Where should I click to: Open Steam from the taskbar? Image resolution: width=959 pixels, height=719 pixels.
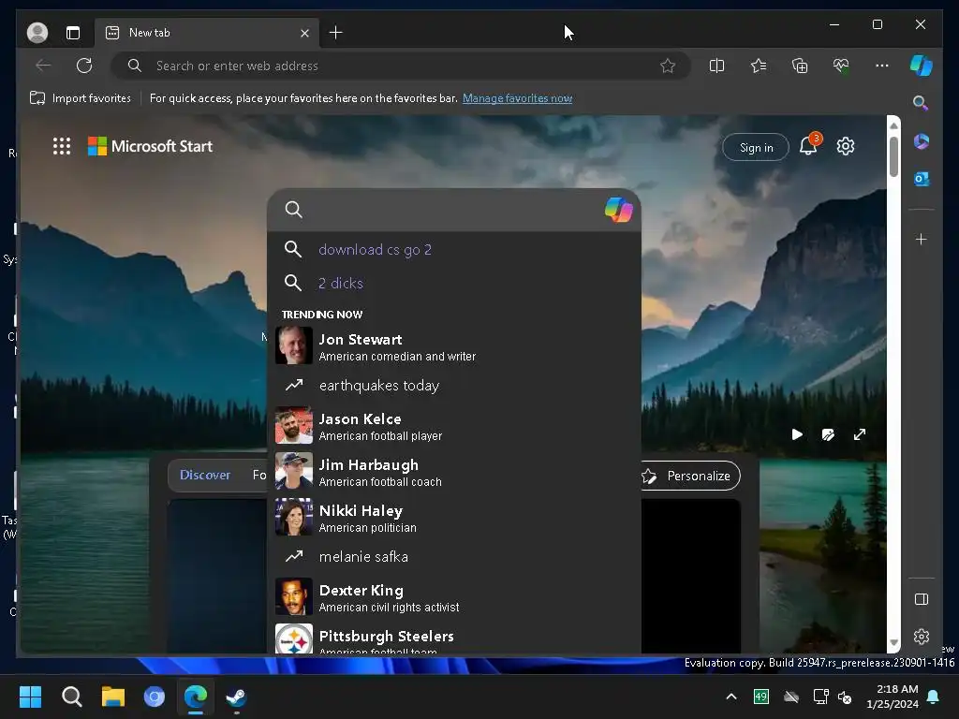(237, 697)
